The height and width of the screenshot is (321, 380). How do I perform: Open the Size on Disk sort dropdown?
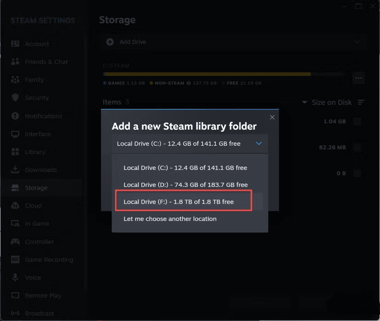click(327, 102)
